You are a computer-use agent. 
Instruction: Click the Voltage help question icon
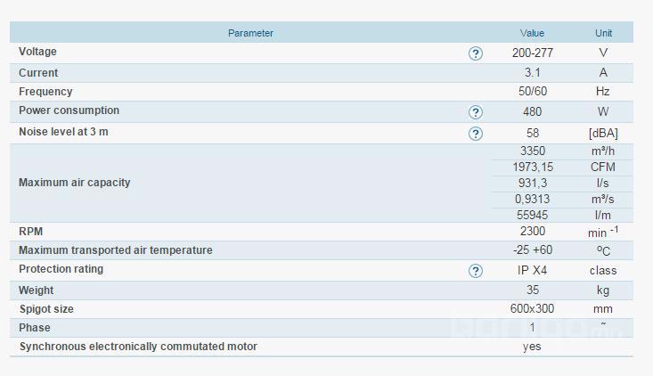click(476, 53)
